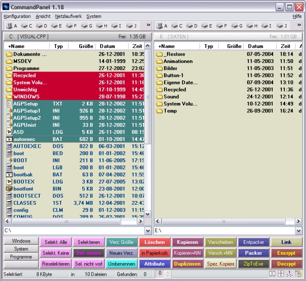The height and width of the screenshot is (281, 306).
Task: Select the bootfont BIN file icon
Action: (9, 189)
